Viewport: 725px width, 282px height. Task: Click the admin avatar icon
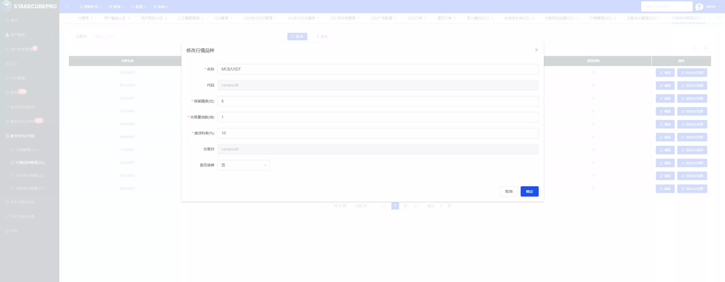pyautogui.click(x=699, y=7)
